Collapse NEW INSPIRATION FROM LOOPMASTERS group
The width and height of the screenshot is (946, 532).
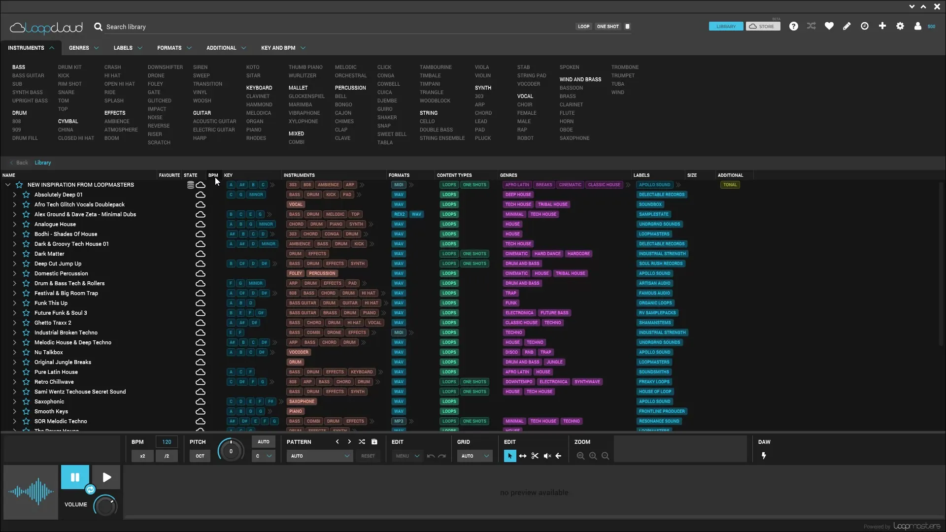coord(7,185)
